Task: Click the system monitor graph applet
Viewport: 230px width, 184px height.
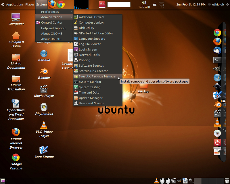Action: pyautogui.click(x=81, y=5)
